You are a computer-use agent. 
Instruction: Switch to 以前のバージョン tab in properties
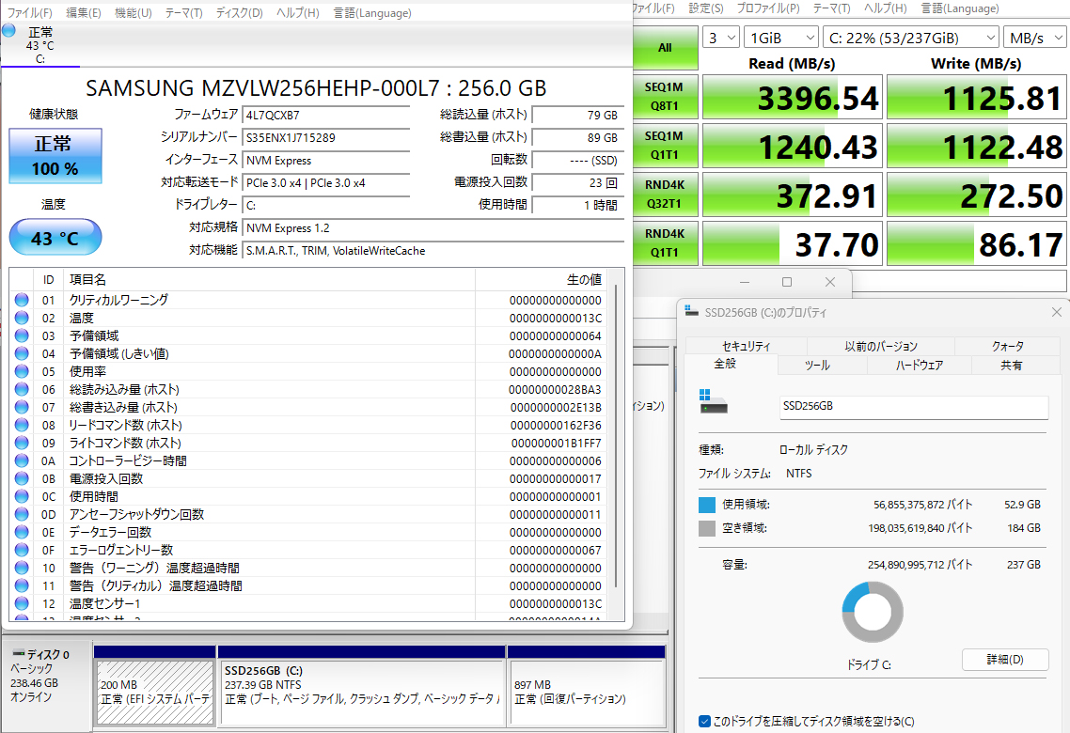click(881, 346)
